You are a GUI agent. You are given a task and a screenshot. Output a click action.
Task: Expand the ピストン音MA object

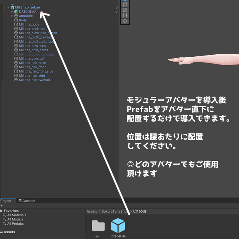pyautogui.click(x=12, y=12)
